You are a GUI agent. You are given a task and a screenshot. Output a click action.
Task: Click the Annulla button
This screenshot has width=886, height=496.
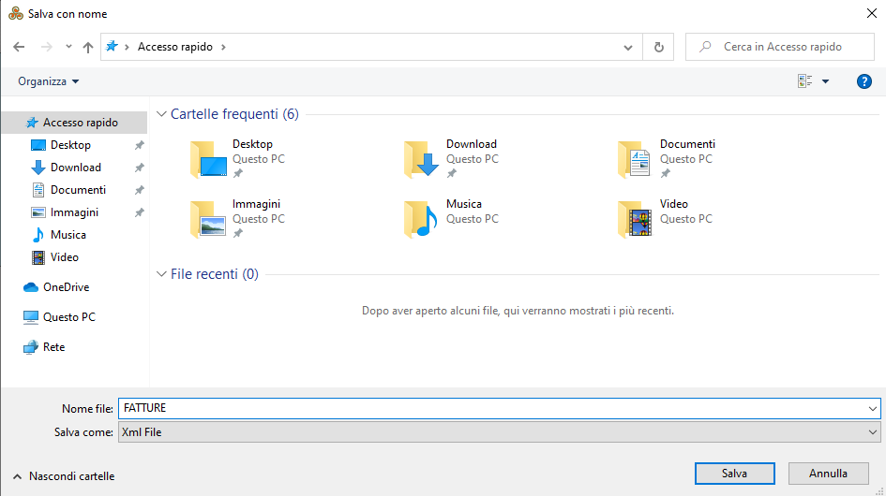pos(828,474)
